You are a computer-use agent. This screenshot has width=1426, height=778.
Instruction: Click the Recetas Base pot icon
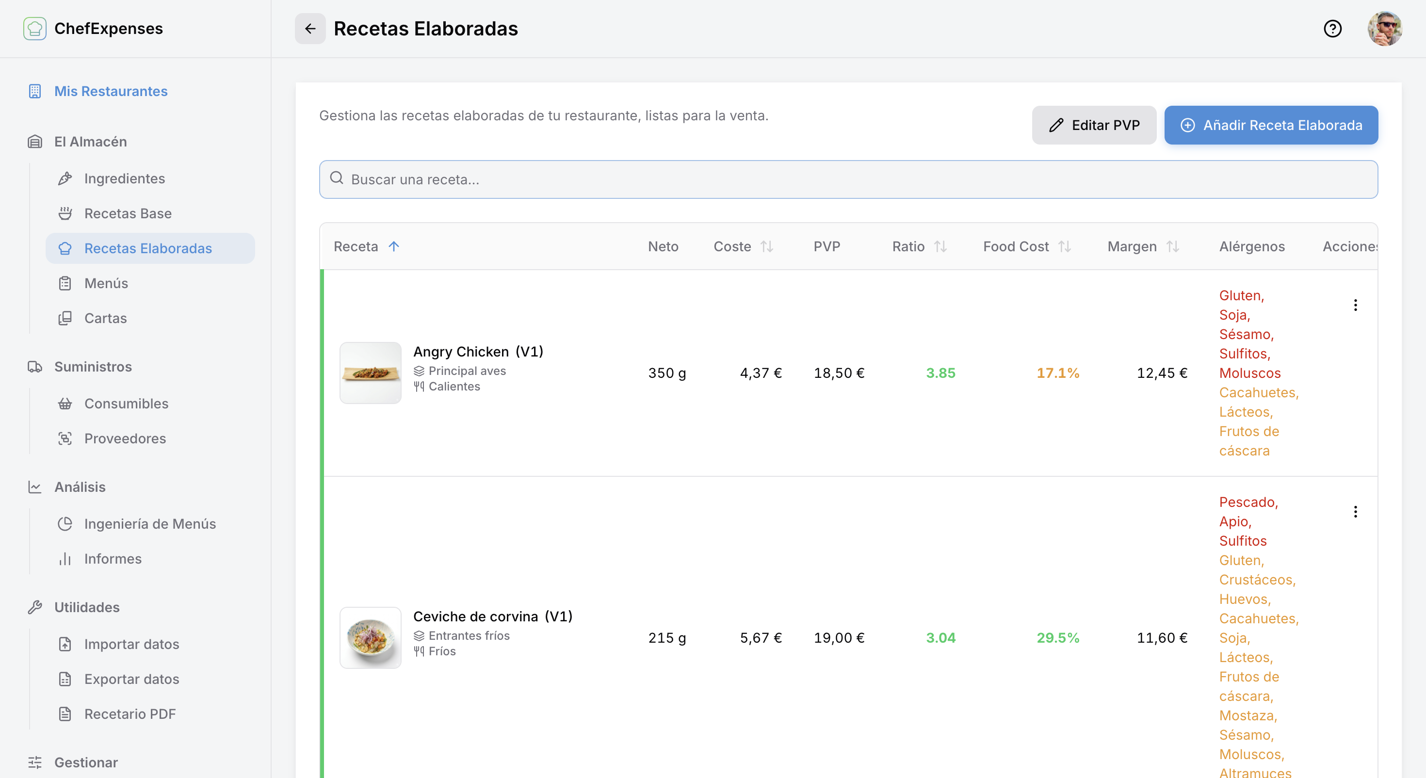tap(65, 213)
